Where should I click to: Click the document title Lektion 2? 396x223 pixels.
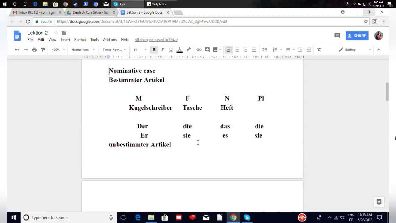click(x=37, y=33)
